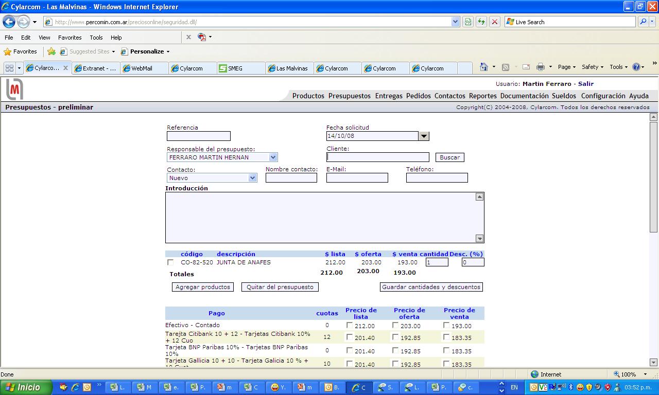659x395 pixels.
Task: Click the browser Back arrow button
Action: click(x=9, y=22)
